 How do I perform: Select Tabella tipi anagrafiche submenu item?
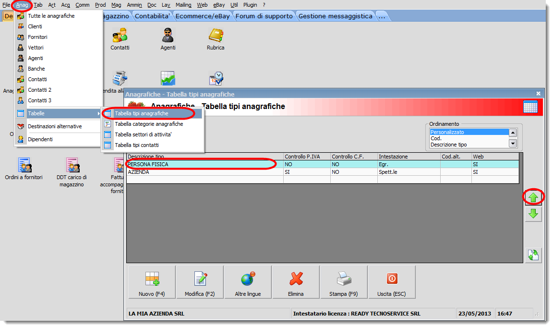(152, 113)
